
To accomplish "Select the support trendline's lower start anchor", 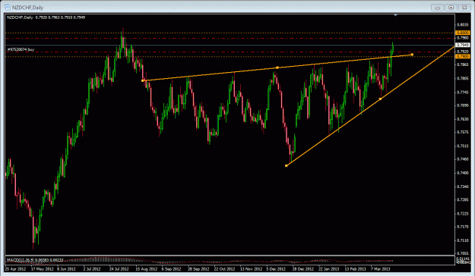I will [287, 165].
